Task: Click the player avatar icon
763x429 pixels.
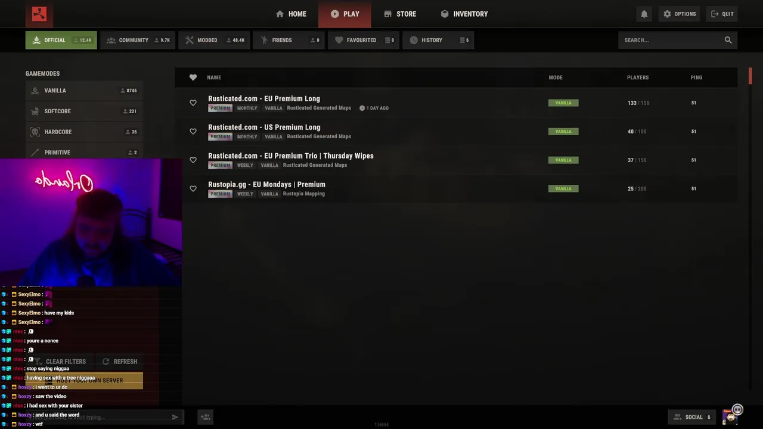Action: point(731,416)
